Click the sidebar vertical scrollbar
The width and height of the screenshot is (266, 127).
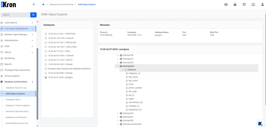[x=37, y=84]
